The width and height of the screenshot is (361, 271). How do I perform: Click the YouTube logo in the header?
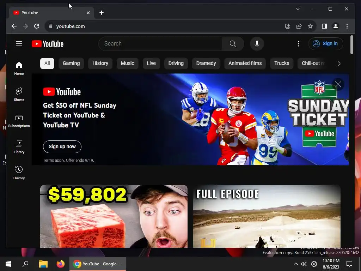pyautogui.click(x=48, y=44)
